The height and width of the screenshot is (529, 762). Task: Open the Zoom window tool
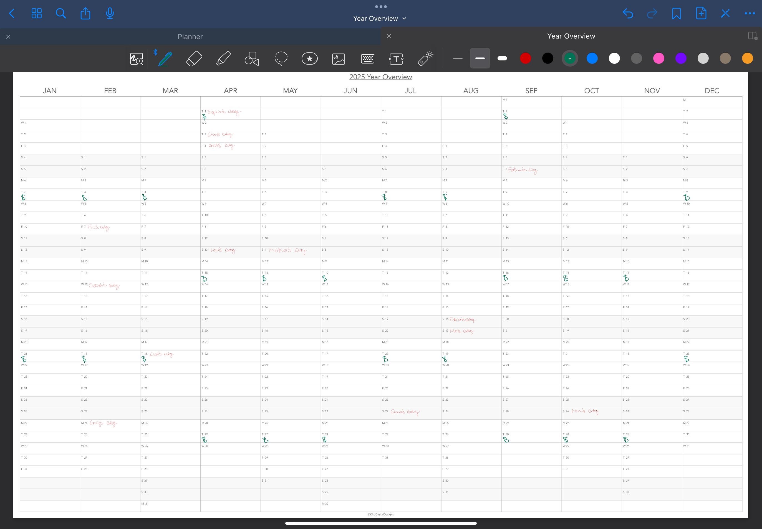[x=136, y=58]
